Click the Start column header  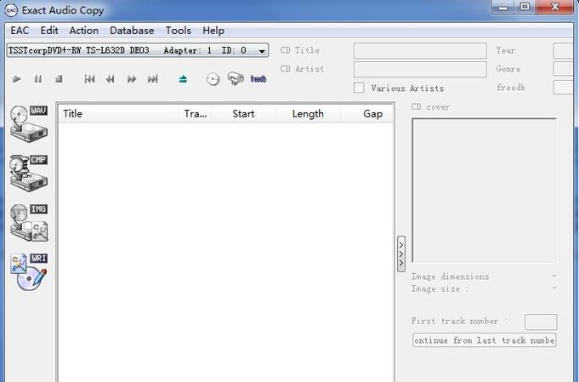(243, 114)
